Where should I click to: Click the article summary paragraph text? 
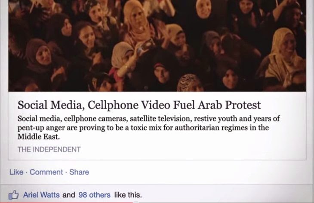(x=148, y=127)
